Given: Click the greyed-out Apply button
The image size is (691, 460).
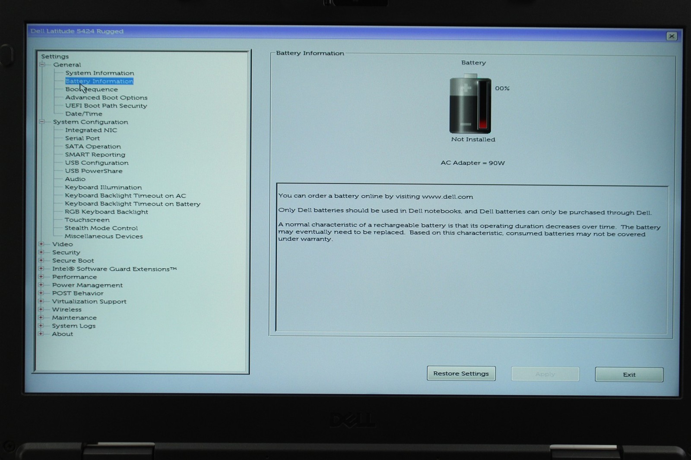Looking at the screenshot, I should 545,374.
